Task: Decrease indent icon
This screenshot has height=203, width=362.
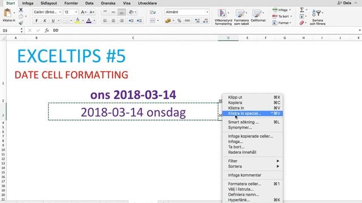Action: tap(131, 21)
